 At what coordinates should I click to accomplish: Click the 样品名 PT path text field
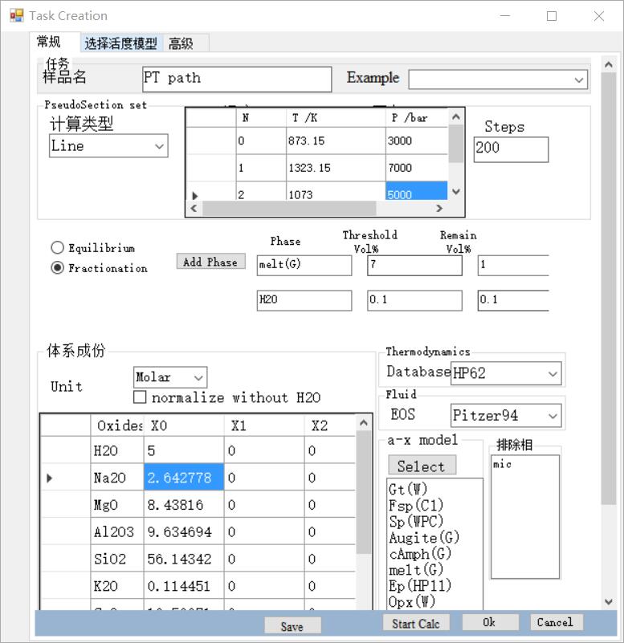click(x=236, y=79)
